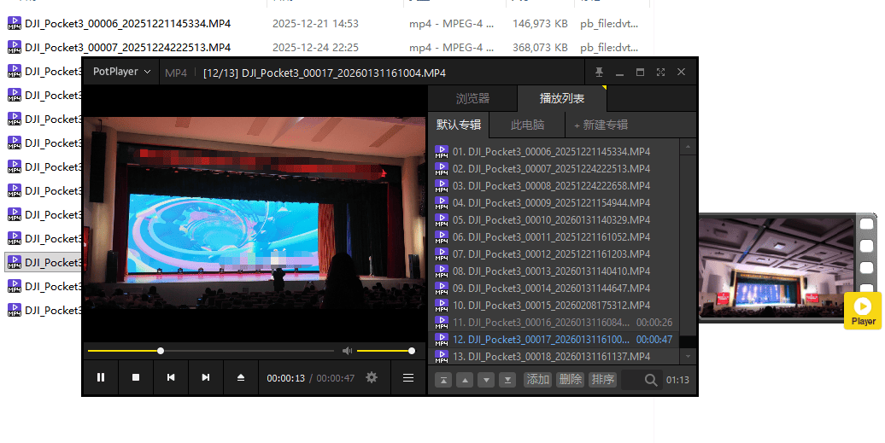This screenshot has width=885, height=443.
Task: Click the 2025-12-21 14:53 date cell in Explorer
Action: point(315,24)
